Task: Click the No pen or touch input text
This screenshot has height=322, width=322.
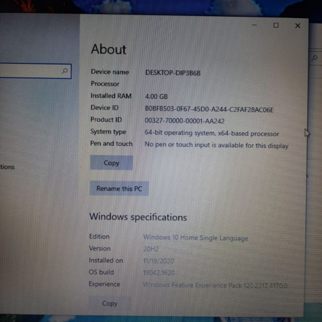Action: tap(216, 145)
